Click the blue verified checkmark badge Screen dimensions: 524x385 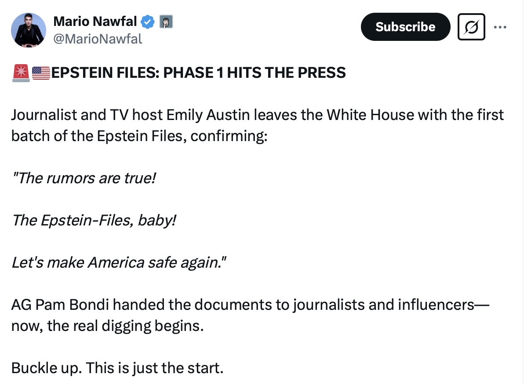(x=147, y=21)
